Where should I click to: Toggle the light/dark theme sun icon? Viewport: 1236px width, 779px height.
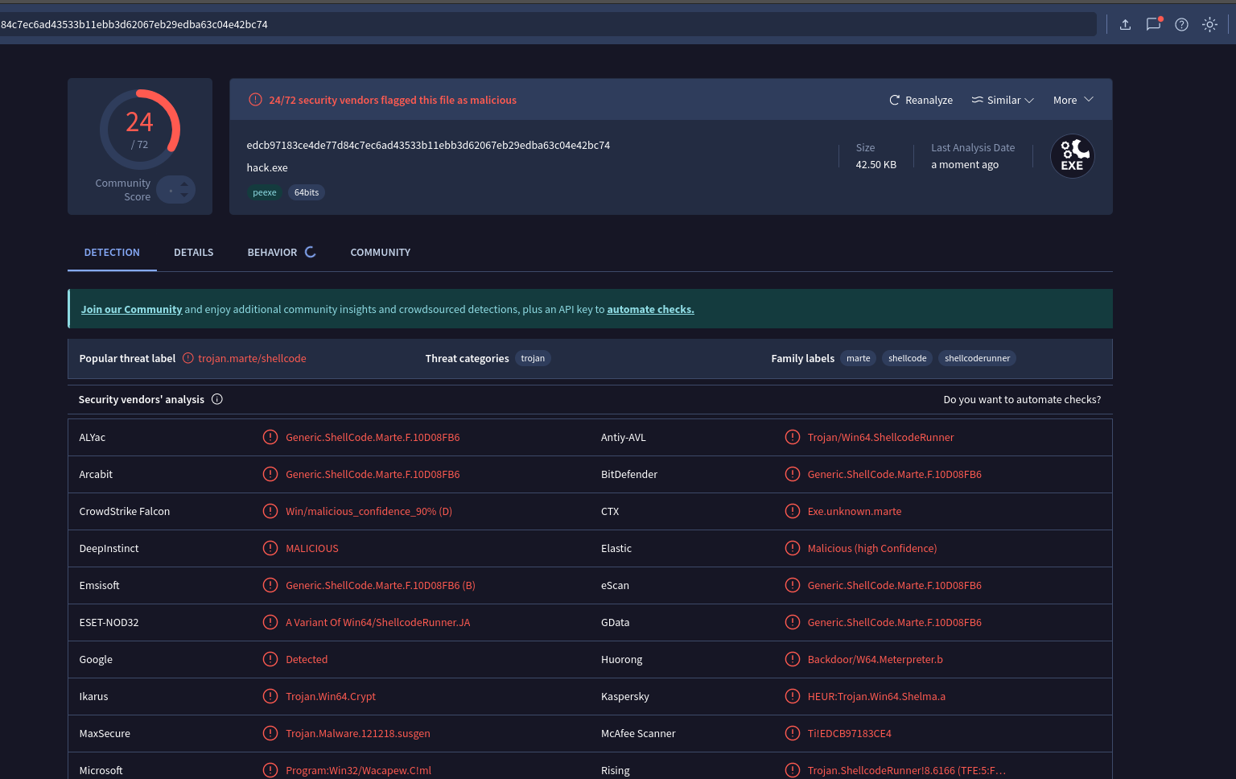pyautogui.click(x=1209, y=24)
